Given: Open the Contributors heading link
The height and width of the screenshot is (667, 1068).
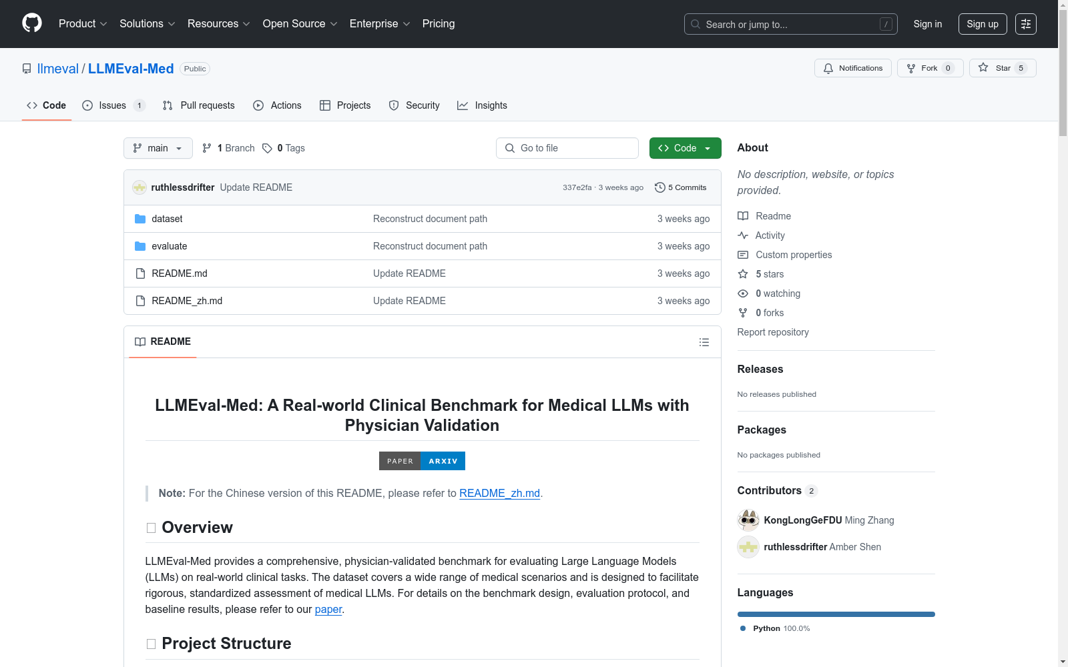Looking at the screenshot, I should [x=778, y=491].
